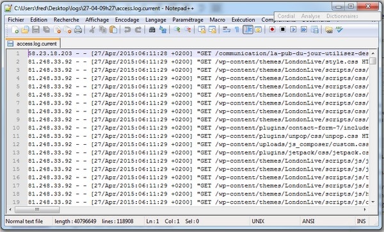
Task: Run macro multiple times icon
Action: coord(304,29)
